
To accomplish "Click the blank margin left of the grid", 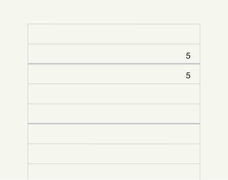I will click(14, 101).
